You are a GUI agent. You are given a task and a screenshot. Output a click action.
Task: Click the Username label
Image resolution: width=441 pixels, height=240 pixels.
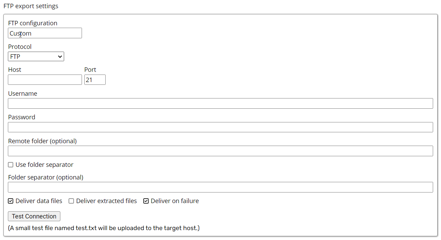click(x=23, y=94)
